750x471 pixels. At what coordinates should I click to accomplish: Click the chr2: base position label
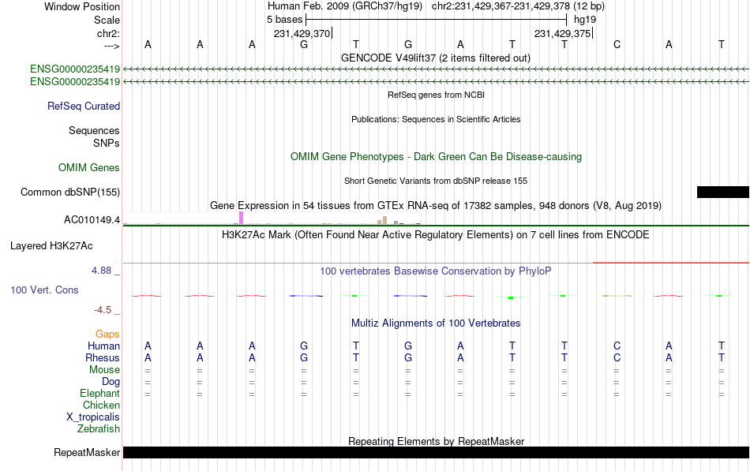click(x=108, y=33)
